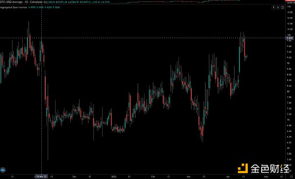Open the BTC/USD Average symbol title
The width and height of the screenshot is (295, 179).
tap(11, 2)
